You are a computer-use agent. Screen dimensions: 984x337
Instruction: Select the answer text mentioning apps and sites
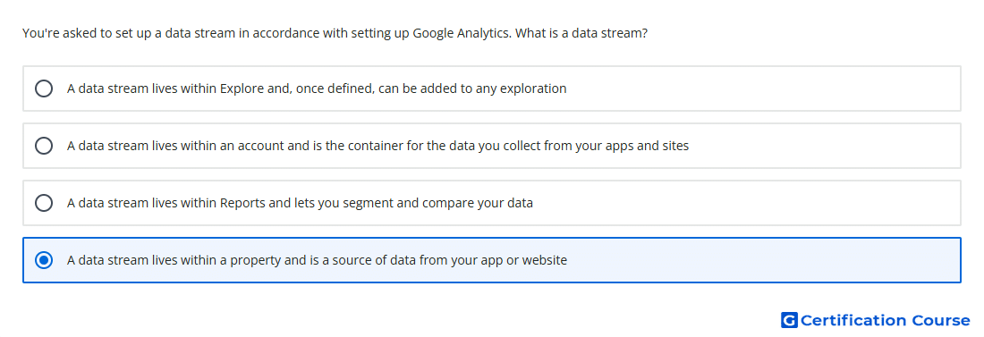(377, 146)
